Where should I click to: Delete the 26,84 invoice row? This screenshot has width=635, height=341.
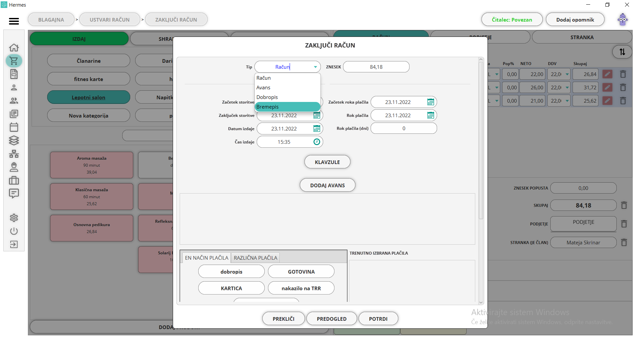pos(623,74)
